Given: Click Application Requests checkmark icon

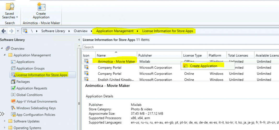Looking at the screenshot, I should tap(13, 88).
